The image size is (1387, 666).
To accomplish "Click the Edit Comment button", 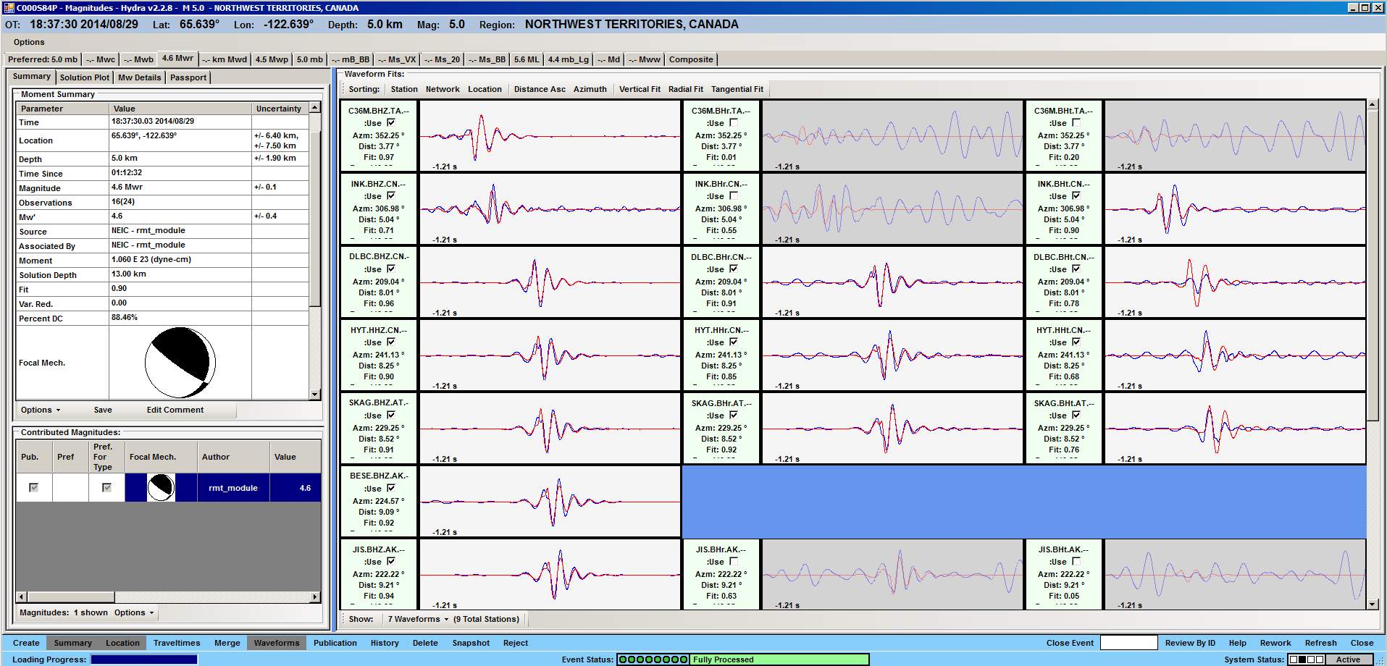I will tap(175, 410).
